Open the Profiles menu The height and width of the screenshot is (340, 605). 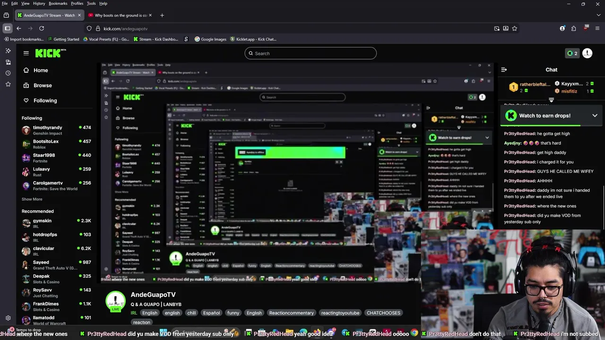tap(77, 3)
